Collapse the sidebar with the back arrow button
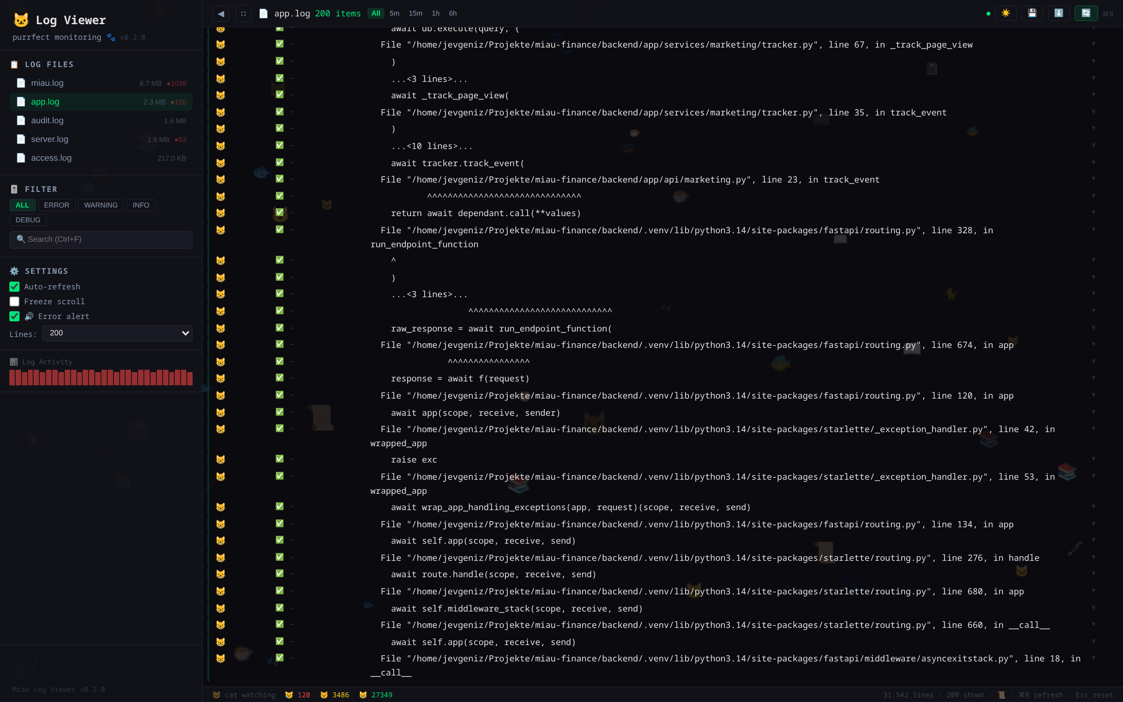The width and height of the screenshot is (1123, 702). point(221,14)
